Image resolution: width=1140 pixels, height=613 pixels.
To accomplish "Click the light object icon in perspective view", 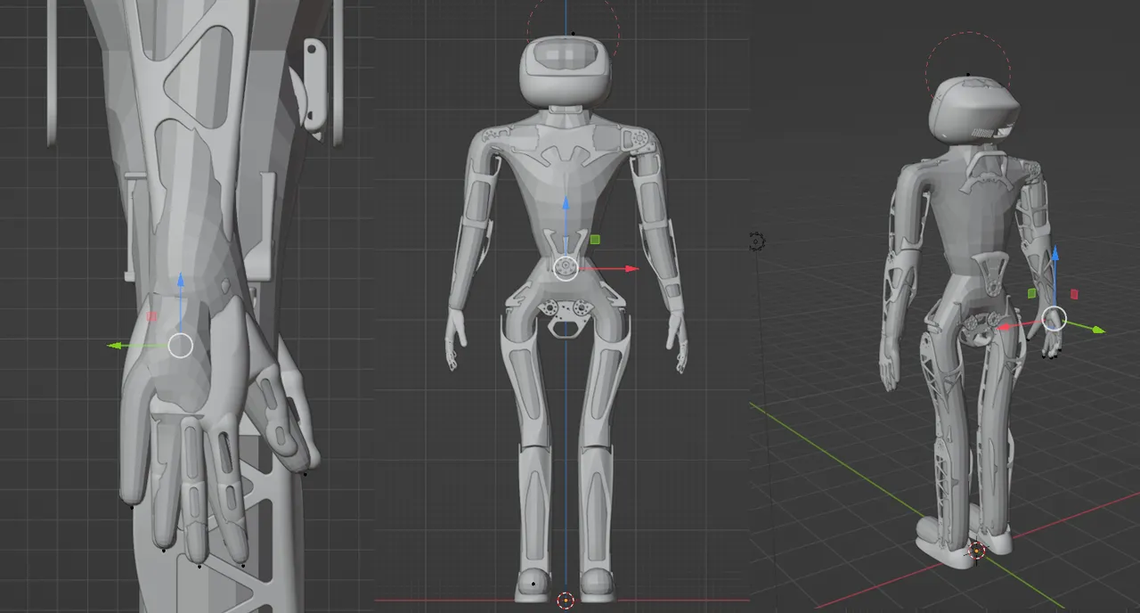I will tap(757, 241).
